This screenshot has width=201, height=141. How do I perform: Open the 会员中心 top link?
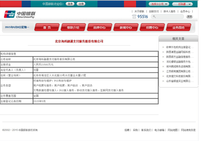[185, 12]
